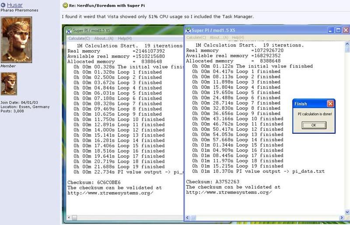The height and width of the screenshot is (225, 350).
Task: Open Husar's user profile link
Action: [15, 5]
